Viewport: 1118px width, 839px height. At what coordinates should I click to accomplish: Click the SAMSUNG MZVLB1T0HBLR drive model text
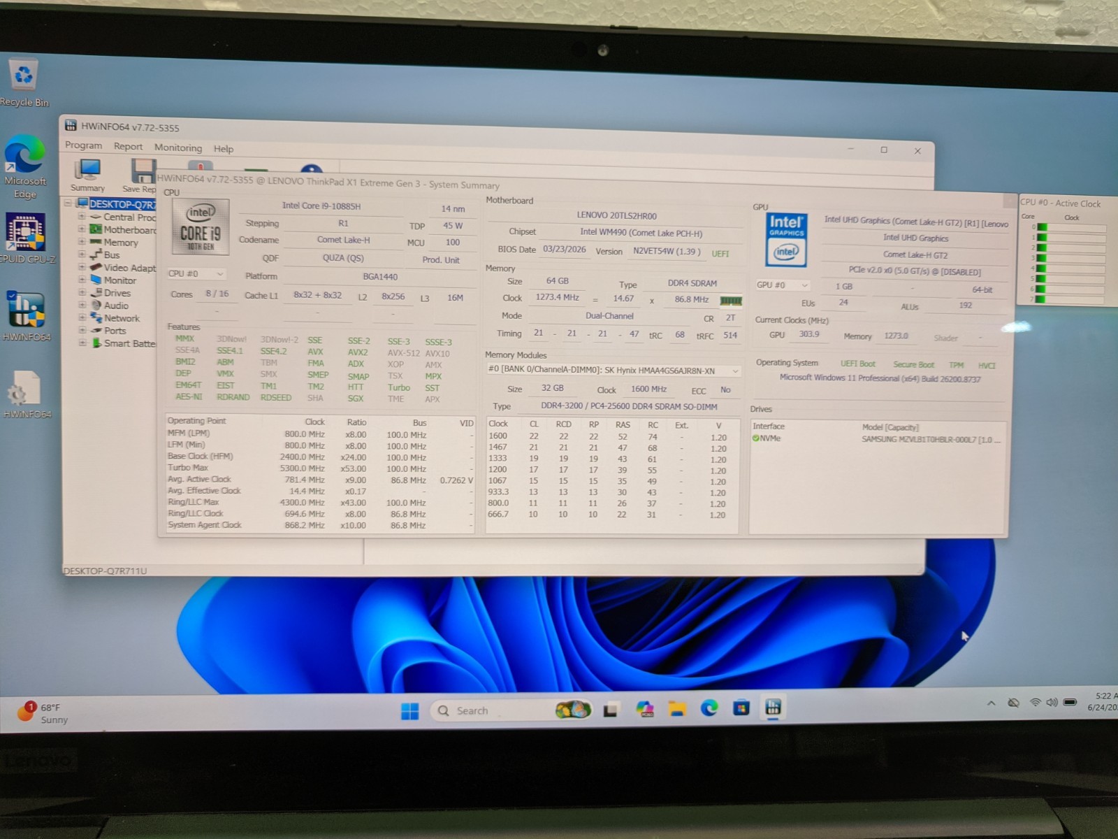[x=931, y=440]
